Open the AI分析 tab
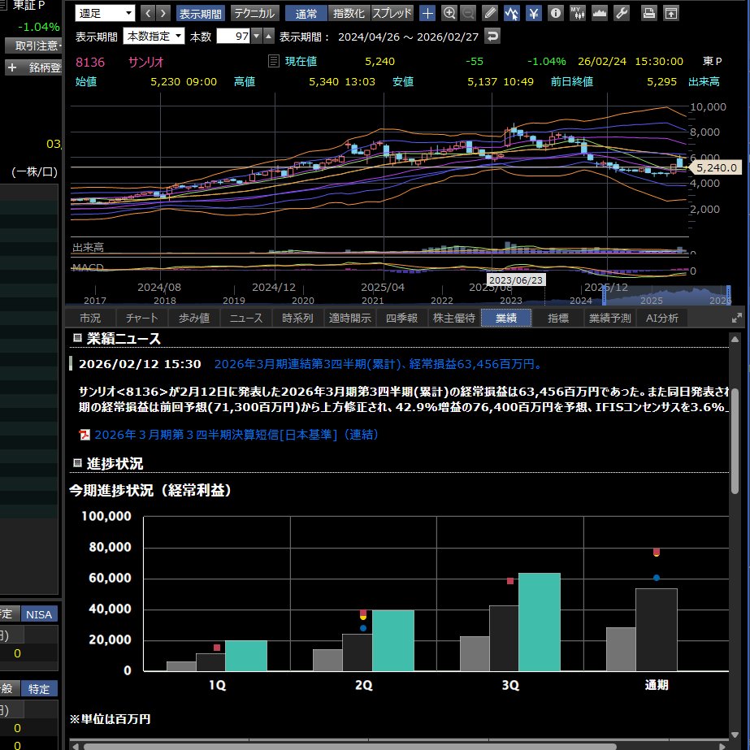 662,318
